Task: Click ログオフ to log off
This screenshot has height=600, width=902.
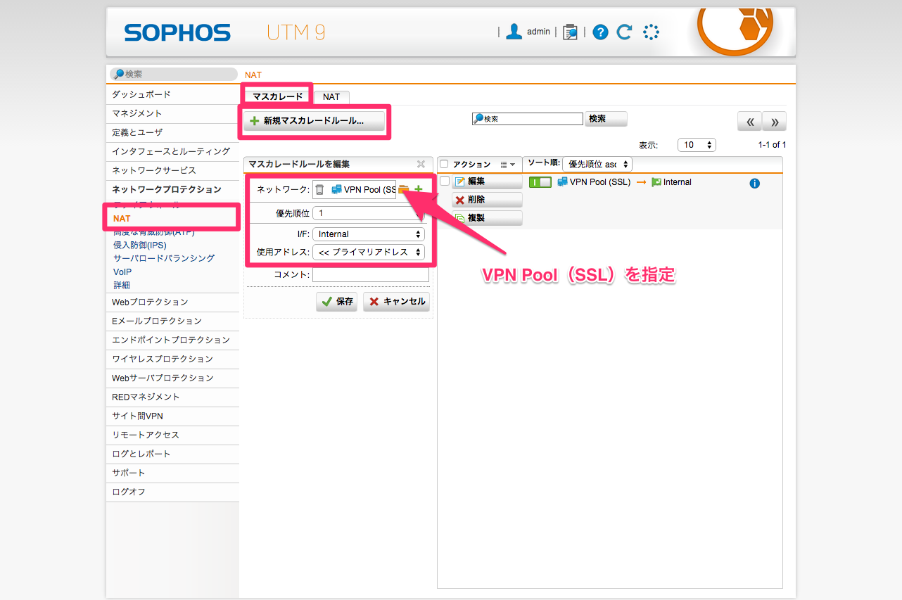Action: (x=173, y=492)
